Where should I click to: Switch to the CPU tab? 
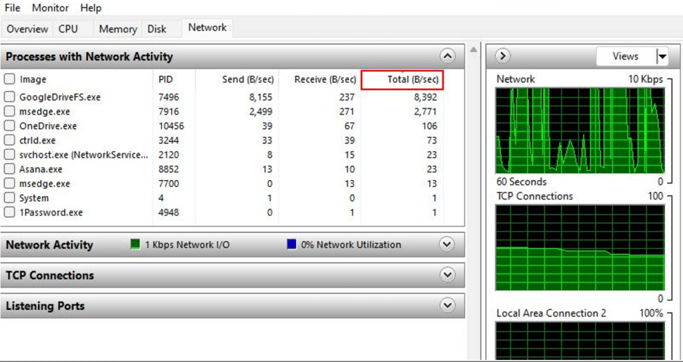click(x=68, y=29)
